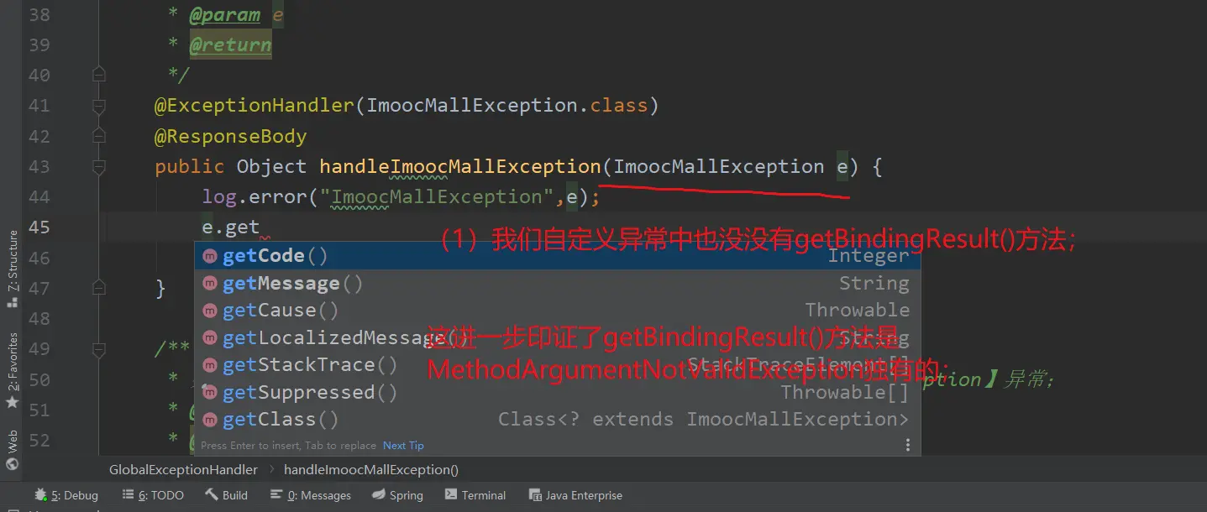Select getCode() in the completion list

pyautogui.click(x=558, y=255)
